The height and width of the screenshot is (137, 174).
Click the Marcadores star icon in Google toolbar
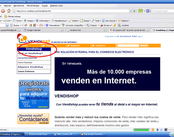tap(47, 25)
